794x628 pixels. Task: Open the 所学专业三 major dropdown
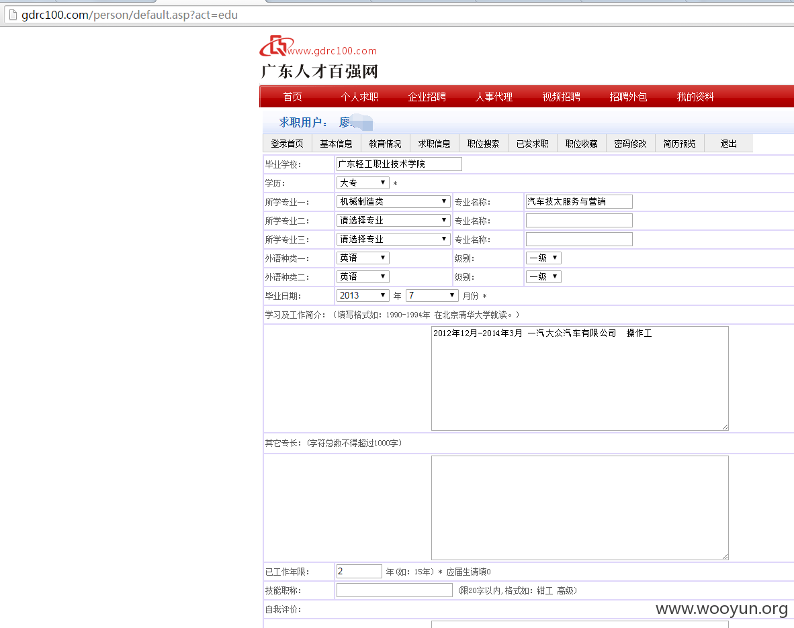click(x=393, y=239)
